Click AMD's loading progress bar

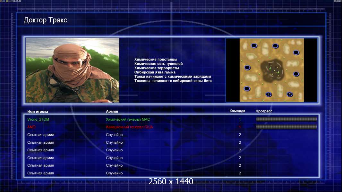pyautogui.click(x=286, y=127)
